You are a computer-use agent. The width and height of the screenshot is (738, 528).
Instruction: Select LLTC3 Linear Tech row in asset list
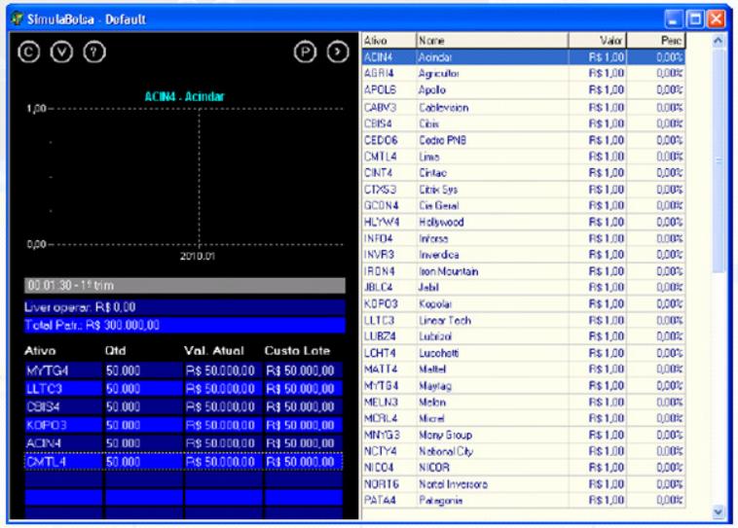click(x=524, y=320)
